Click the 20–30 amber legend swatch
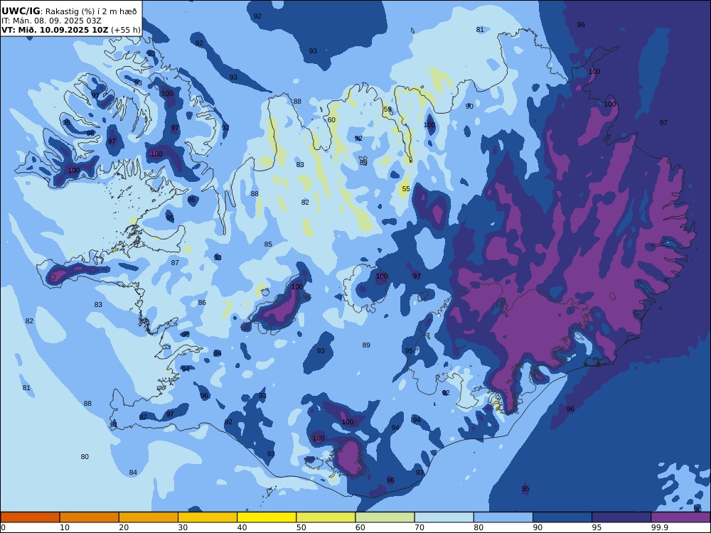Viewport: 711px width, 533px height. 149,517
